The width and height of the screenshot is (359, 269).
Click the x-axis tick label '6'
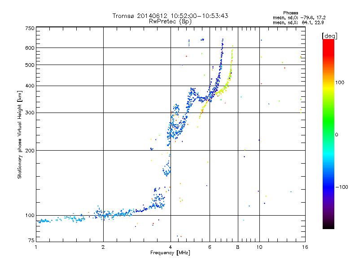click(x=210, y=247)
